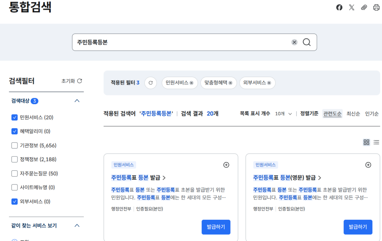Open the 주민등록표 등본(영문) 발급 link
This screenshot has height=241, width=382.
click(286, 177)
